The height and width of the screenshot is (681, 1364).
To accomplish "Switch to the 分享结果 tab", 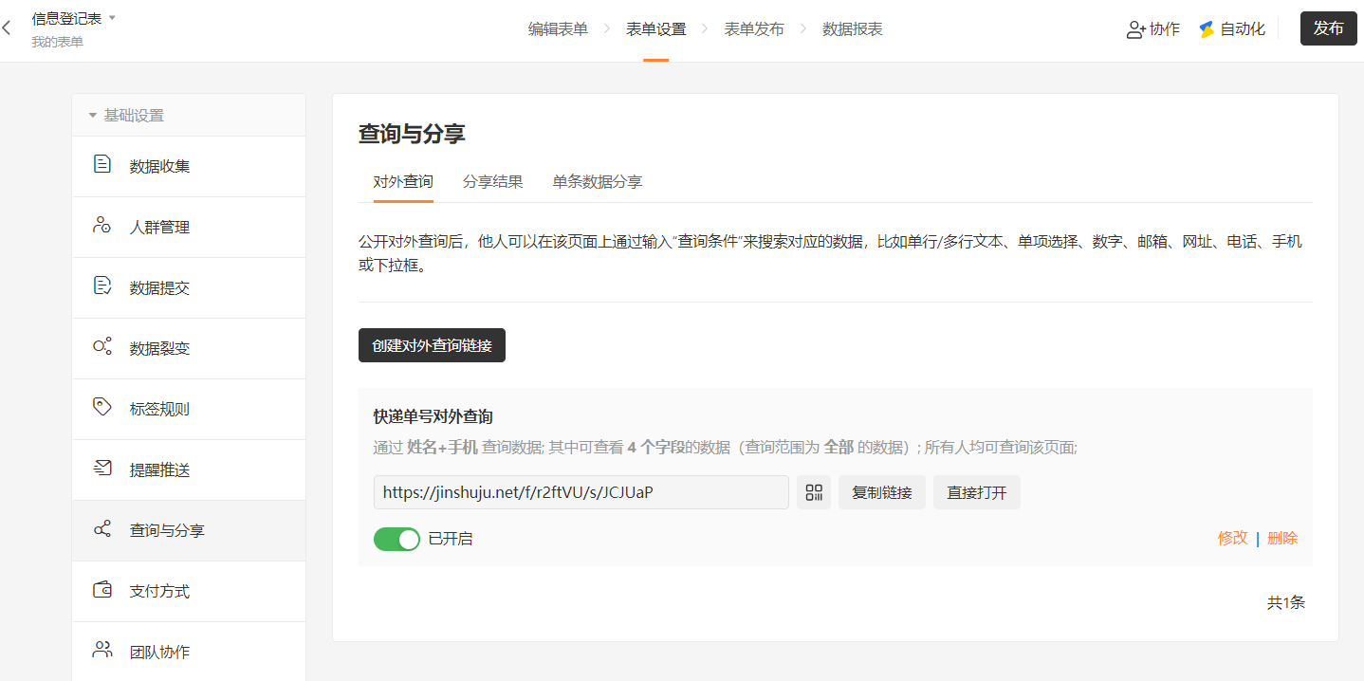I will coord(492,181).
